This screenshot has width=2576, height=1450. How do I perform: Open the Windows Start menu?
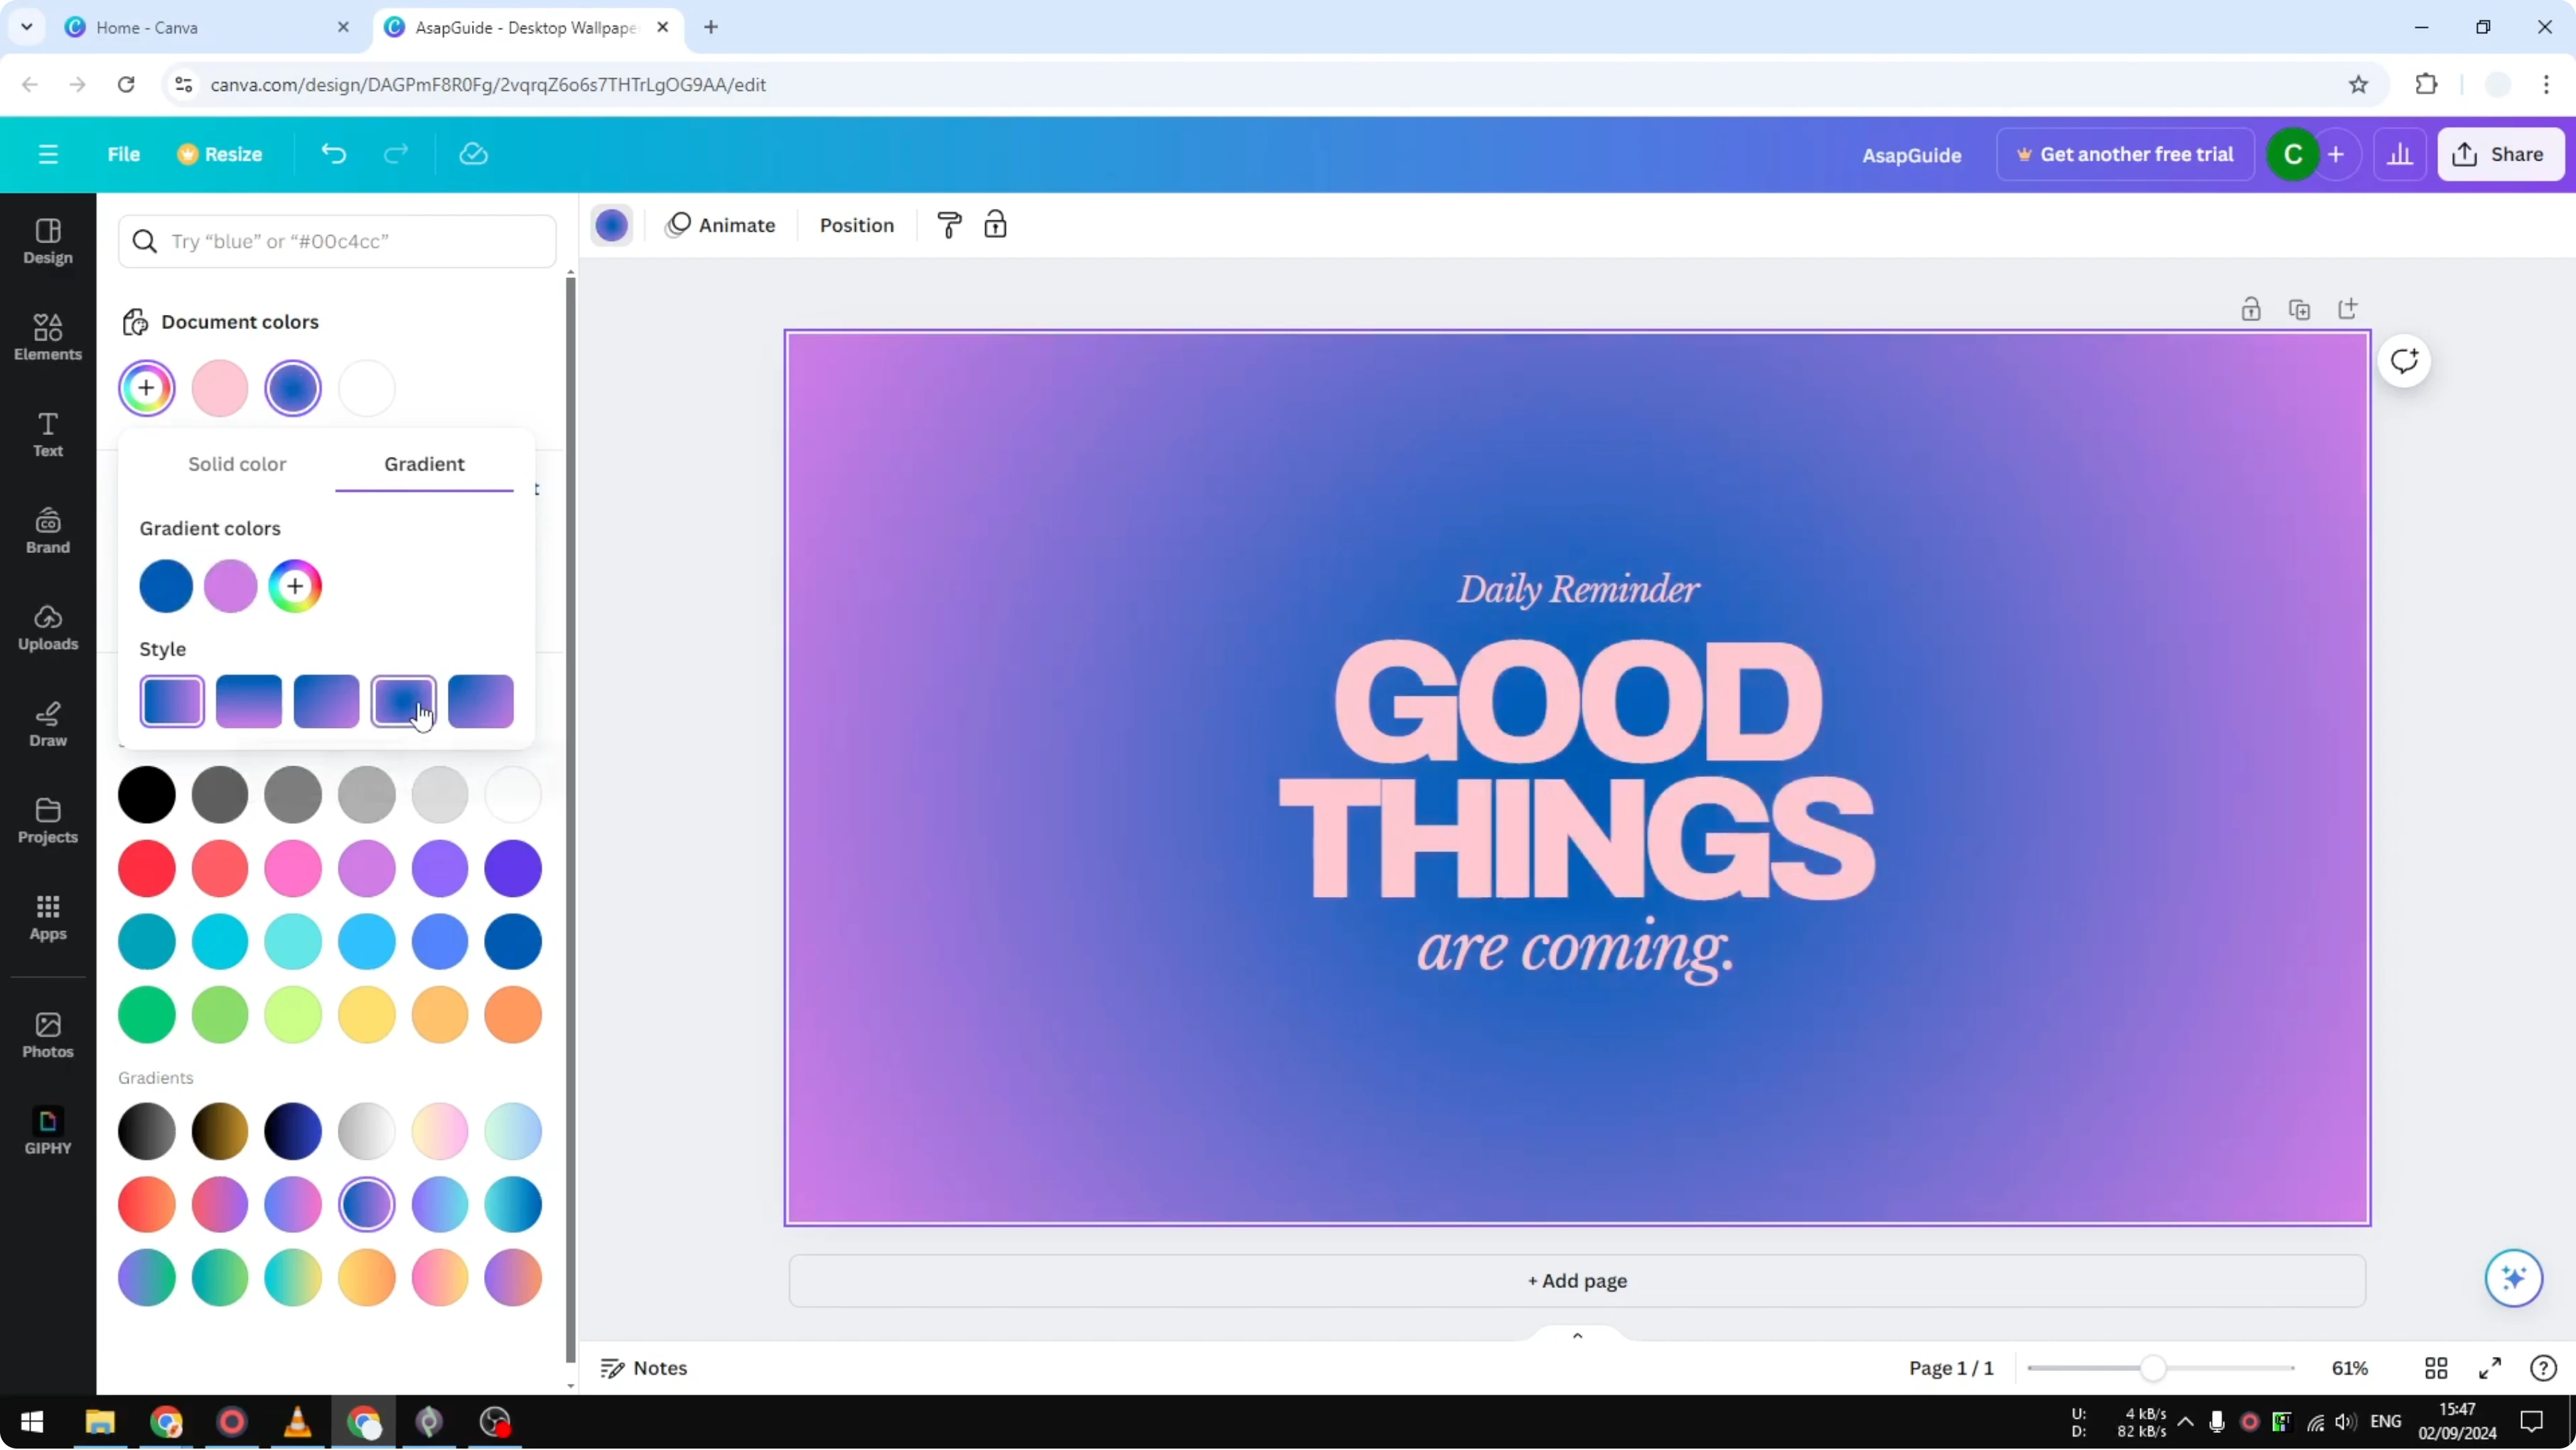[x=32, y=1422]
